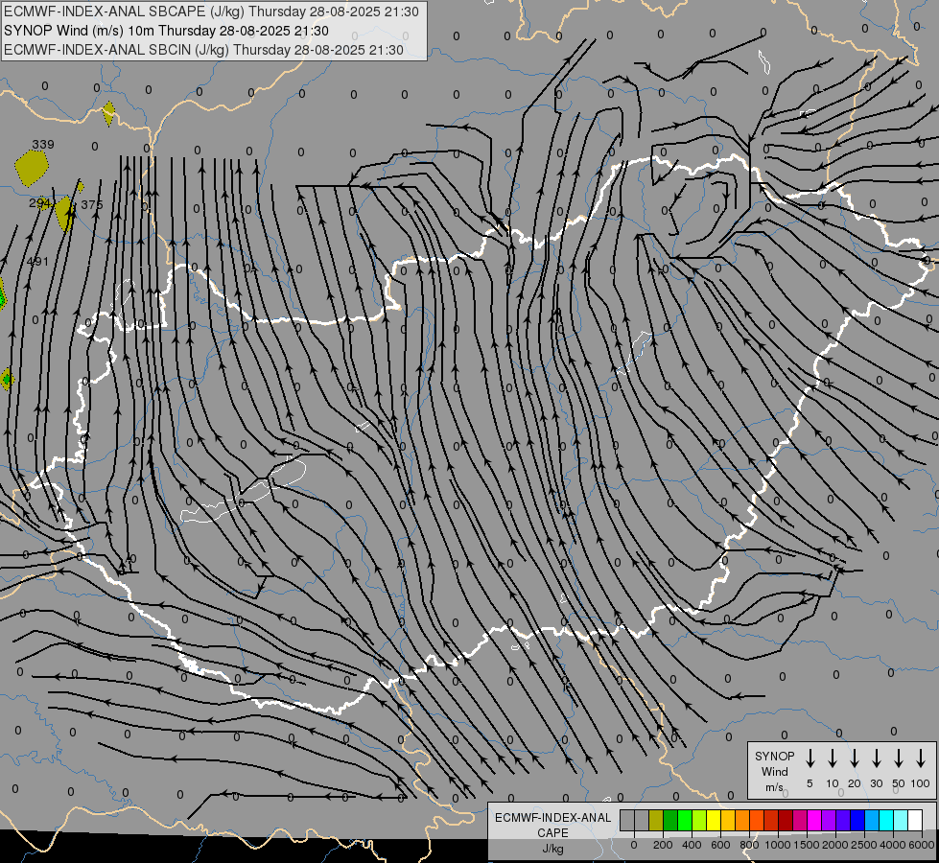Select the olive 100–200 CAPE swatch

[656, 820]
